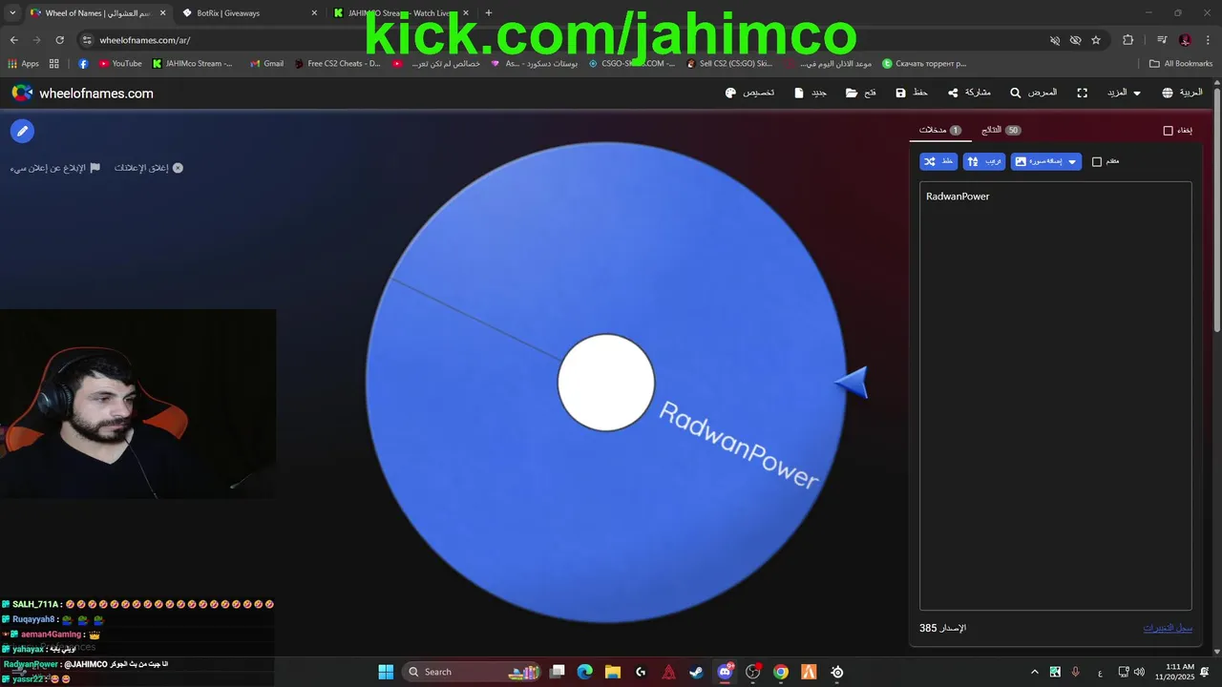This screenshot has height=687, width=1222.
Task: Bookmark this page with star icon
Action: (1096, 40)
